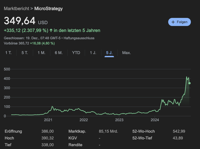
Task: Select the 5 T. chart range tab
Action: [25, 53]
